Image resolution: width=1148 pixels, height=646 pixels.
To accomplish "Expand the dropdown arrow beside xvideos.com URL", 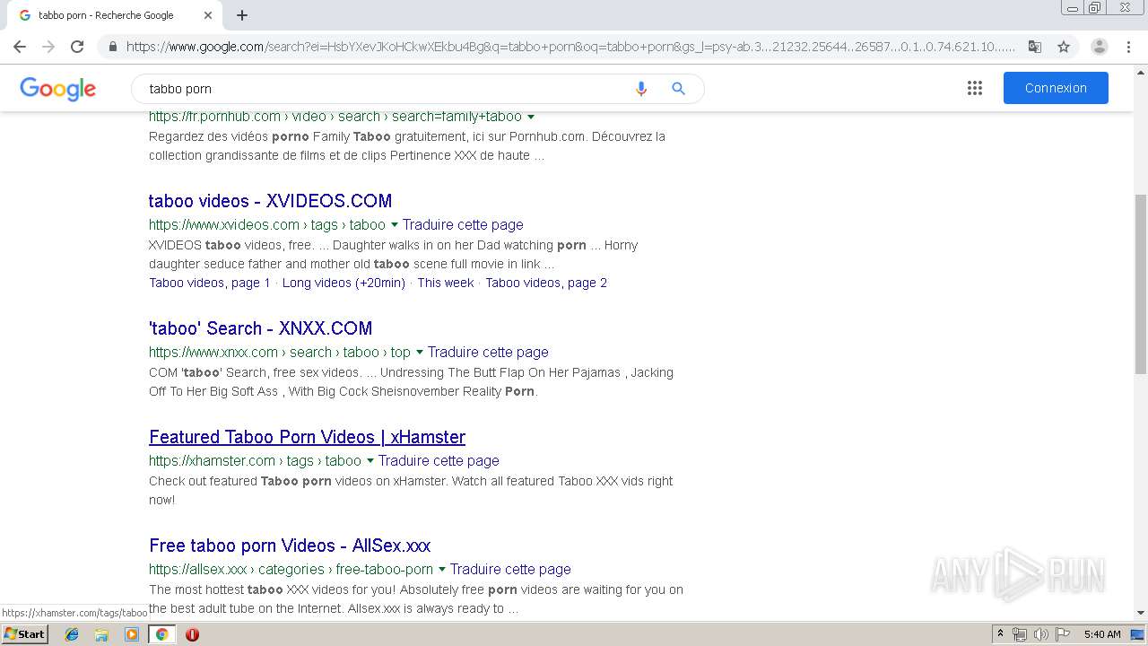I will (x=394, y=225).
